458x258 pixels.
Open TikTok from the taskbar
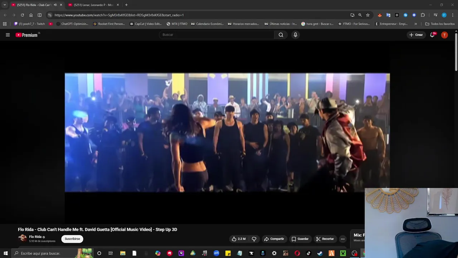[x=308, y=253]
